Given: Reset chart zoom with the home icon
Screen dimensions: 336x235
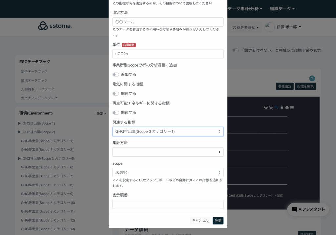Looking at the screenshot, I should tap(287, 107).
